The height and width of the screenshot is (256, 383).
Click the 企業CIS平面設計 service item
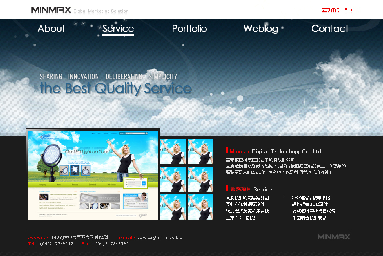pos(242,218)
